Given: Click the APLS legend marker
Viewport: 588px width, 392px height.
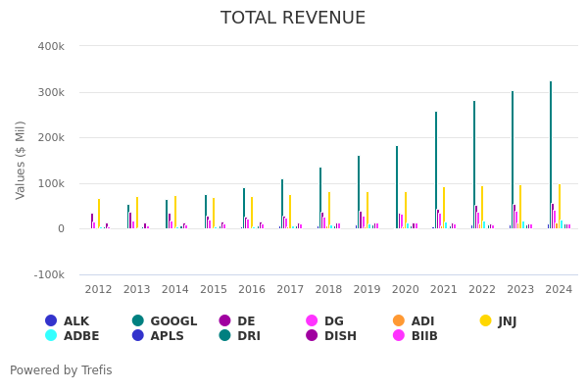Looking at the screenshot, I should tap(138, 336).
